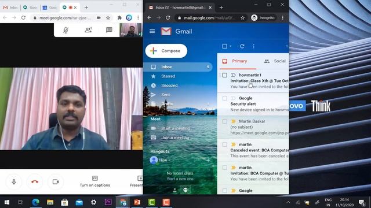Click the Incognito profile button

(x=263, y=18)
